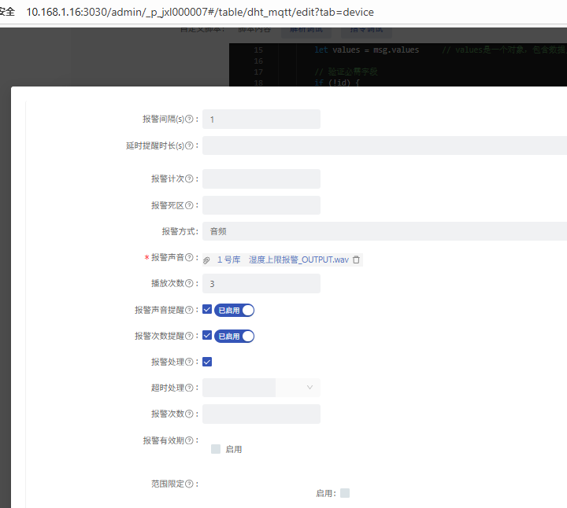Image resolution: width=567 pixels, height=508 pixels.
Task: Click help icon next to 范围限定
Action: [189, 484]
